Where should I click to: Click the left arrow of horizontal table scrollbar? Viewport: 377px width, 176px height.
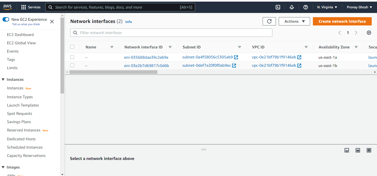tap(67, 72)
